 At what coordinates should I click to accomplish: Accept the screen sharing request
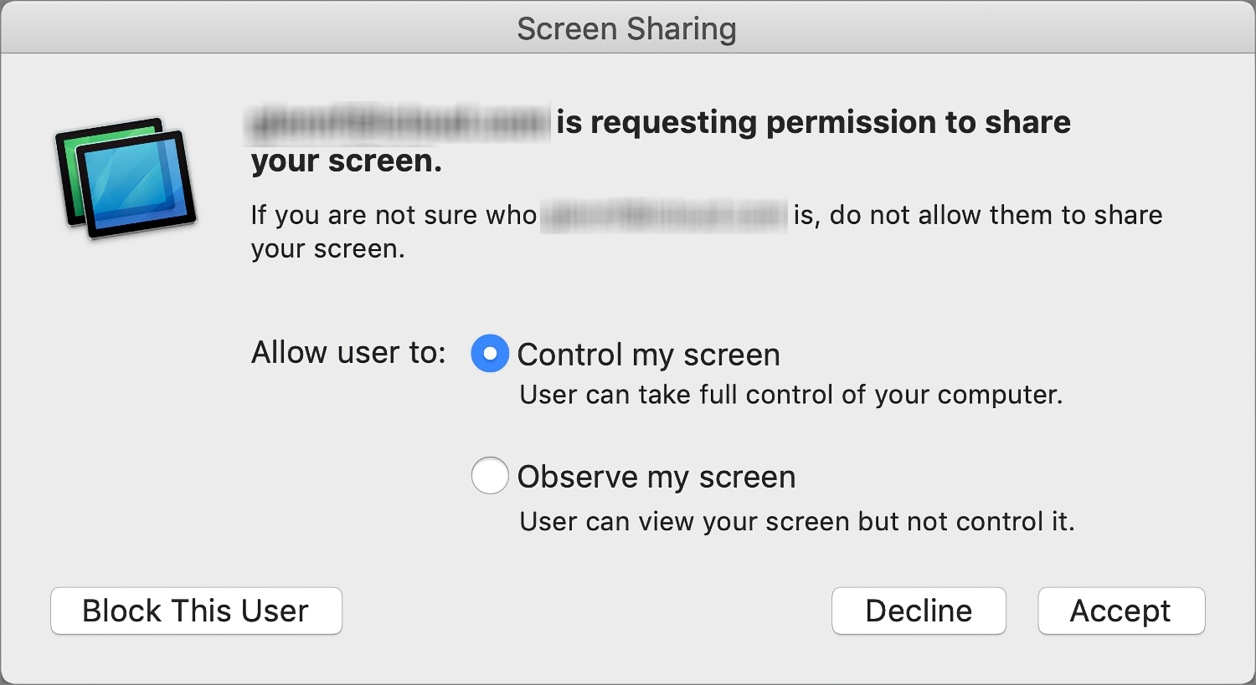pos(1121,611)
